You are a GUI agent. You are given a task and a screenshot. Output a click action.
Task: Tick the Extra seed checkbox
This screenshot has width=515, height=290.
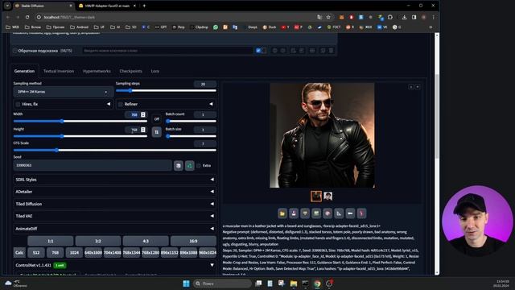point(199,166)
